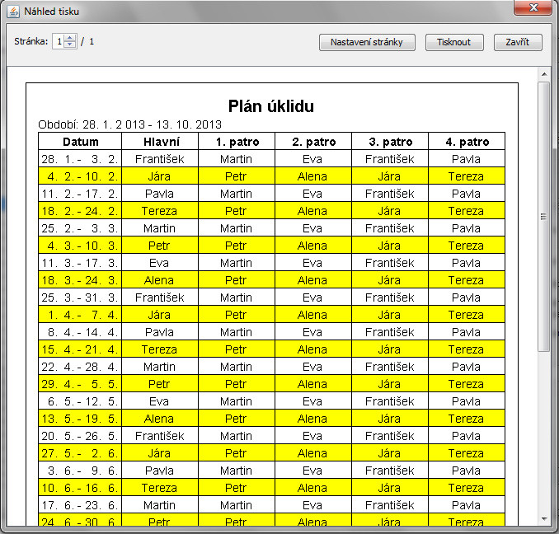
Task: Click Tereza in 4. patro, row 10. 6.
Action: (466, 488)
